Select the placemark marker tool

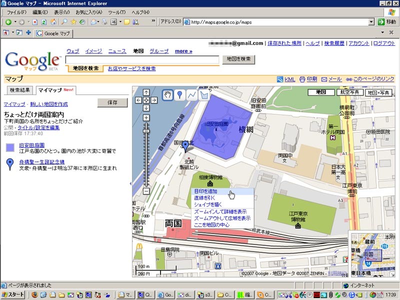tap(179, 95)
